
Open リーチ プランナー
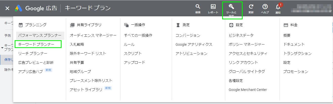coord(33,54)
